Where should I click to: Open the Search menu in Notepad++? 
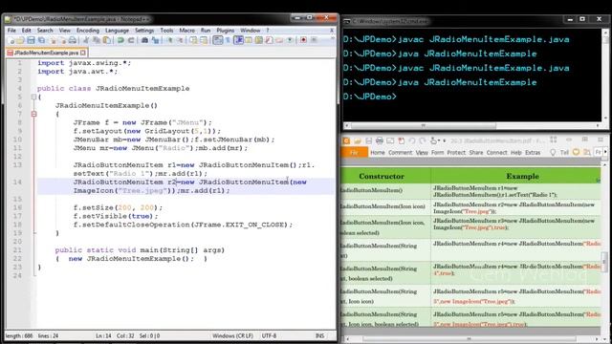coord(45,31)
